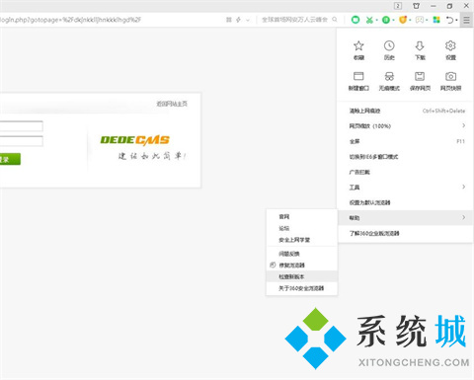Expand the Tools (工具) submenu arrow
Image resolution: width=474 pixels, height=380 pixels.
click(x=463, y=187)
